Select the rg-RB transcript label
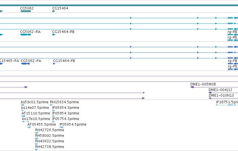 (232, 32)
